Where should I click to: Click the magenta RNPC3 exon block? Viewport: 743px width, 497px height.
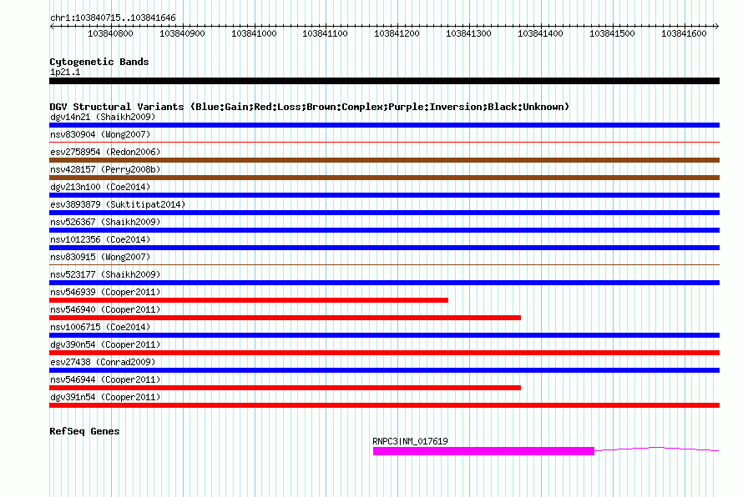(483, 451)
